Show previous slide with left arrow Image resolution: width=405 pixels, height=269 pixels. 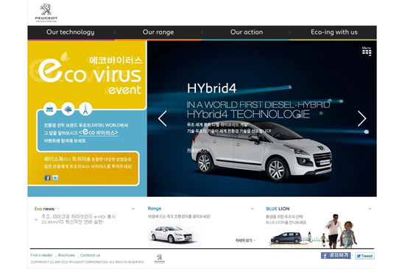coord(162,118)
